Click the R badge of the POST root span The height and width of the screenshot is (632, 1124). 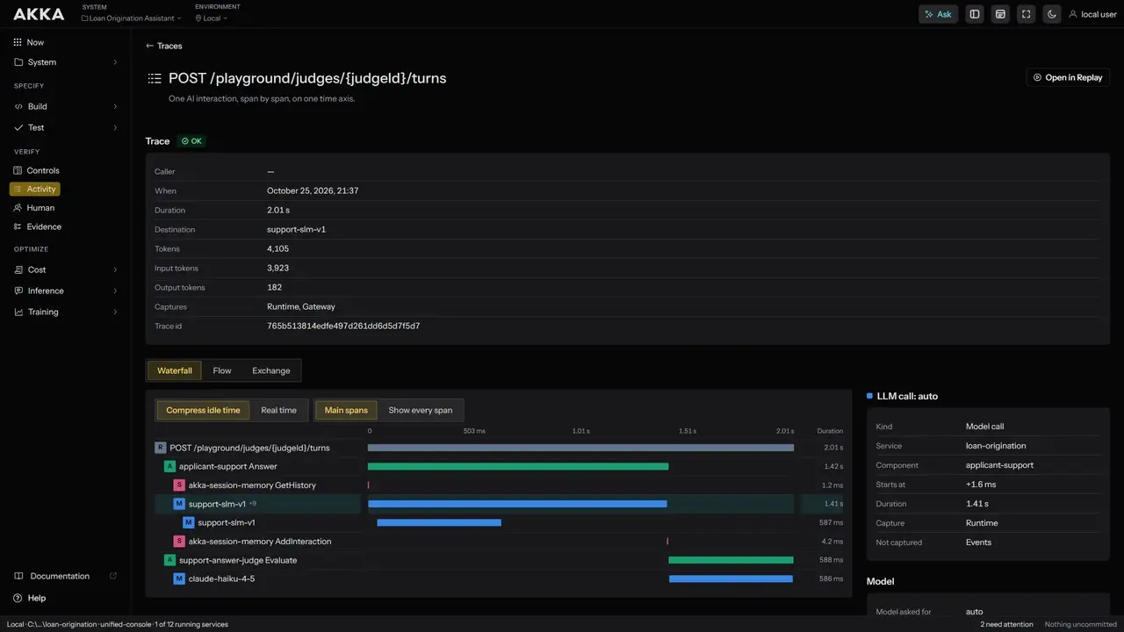coord(160,448)
